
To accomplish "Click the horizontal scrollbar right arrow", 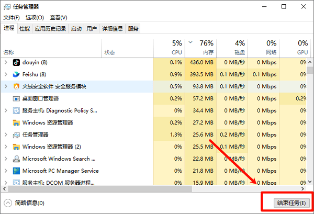I will tap(302, 188).
